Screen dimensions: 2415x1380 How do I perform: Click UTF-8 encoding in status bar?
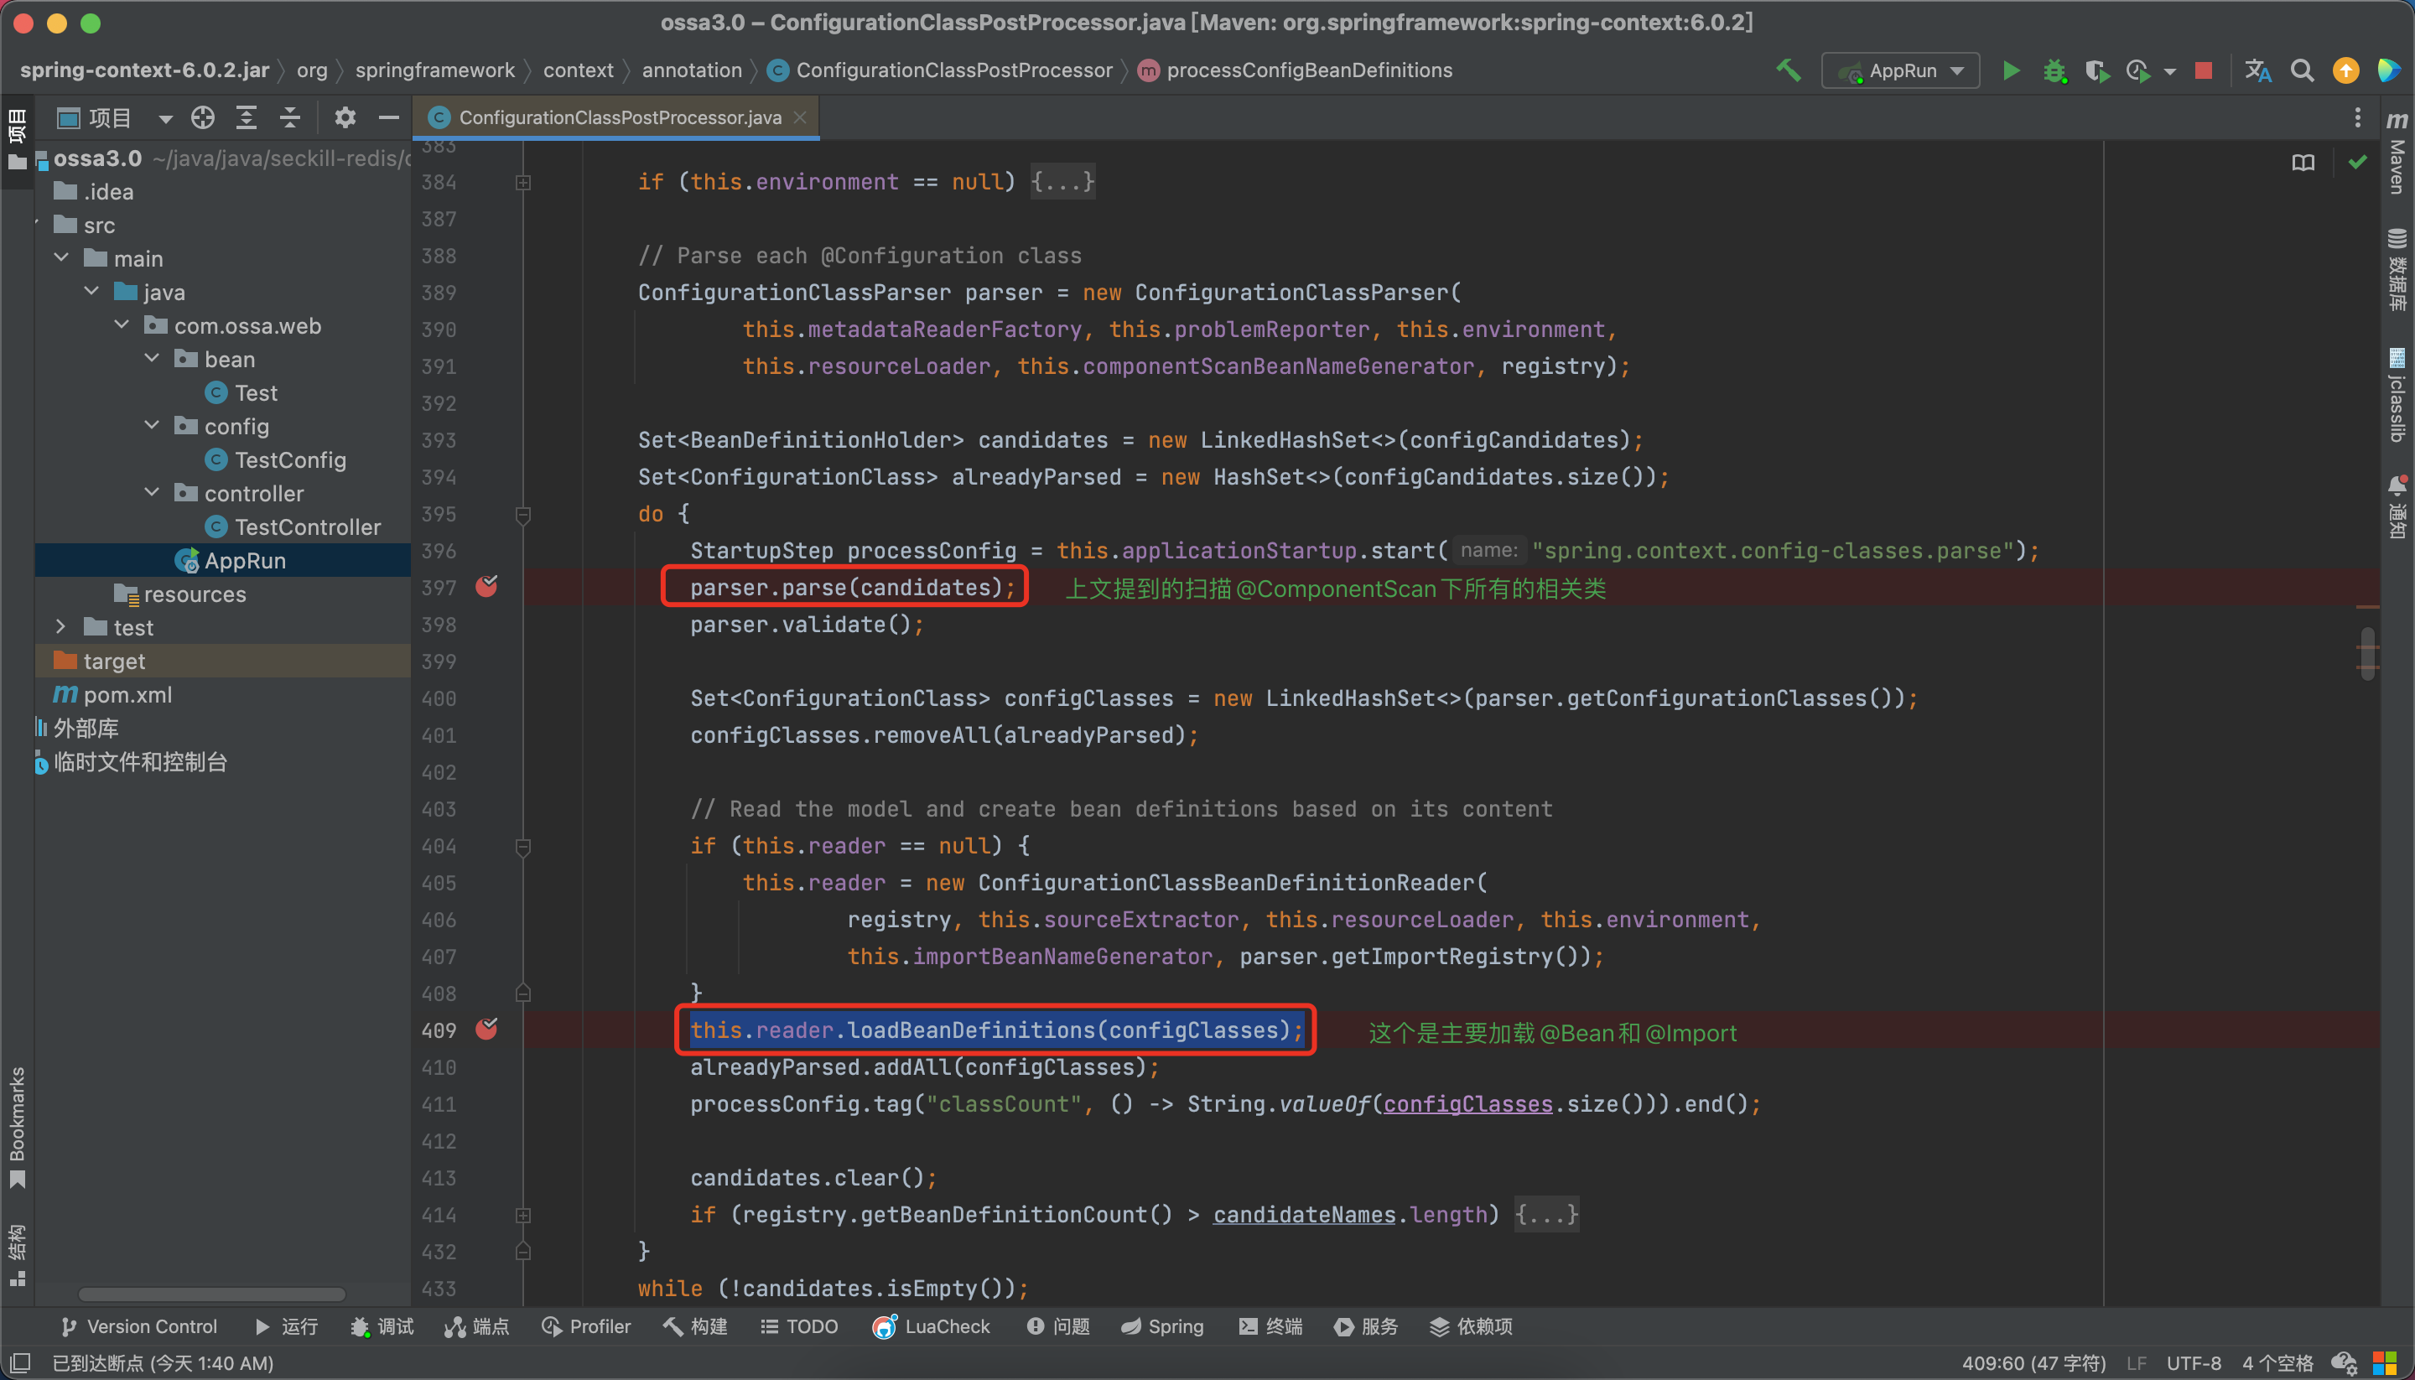pyautogui.click(x=2194, y=1363)
